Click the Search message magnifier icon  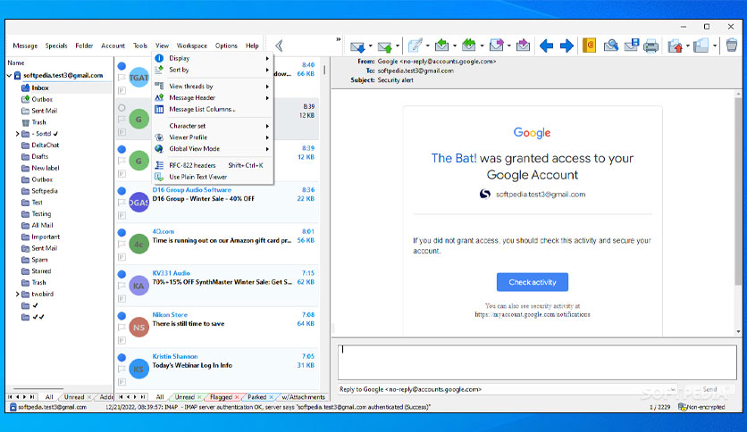pyautogui.click(x=610, y=46)
